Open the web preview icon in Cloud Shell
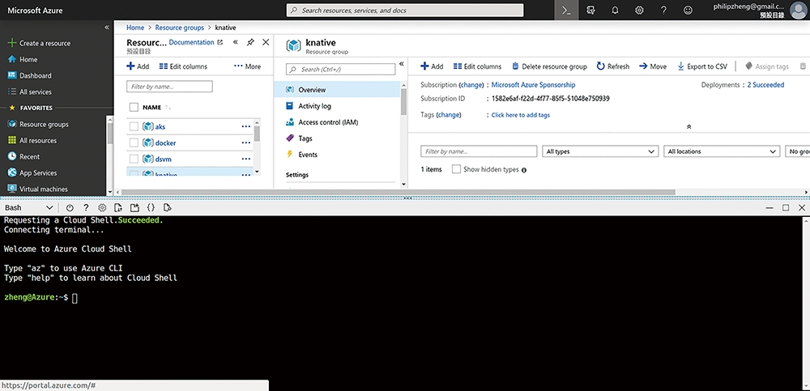 pos(167,207)
